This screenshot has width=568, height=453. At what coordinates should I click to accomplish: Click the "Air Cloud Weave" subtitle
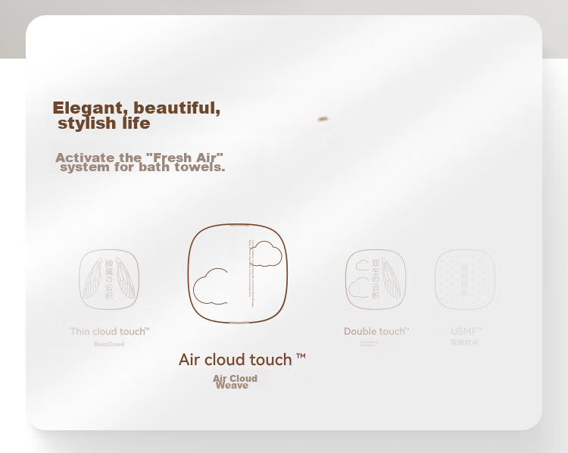tap(235, 382)
